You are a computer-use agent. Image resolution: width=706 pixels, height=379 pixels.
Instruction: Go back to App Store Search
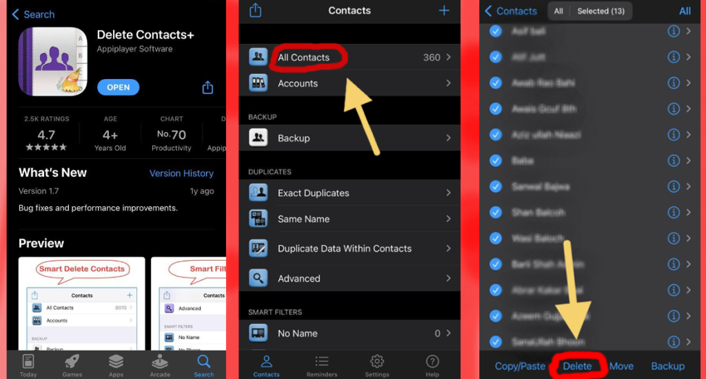pos(33,14)
